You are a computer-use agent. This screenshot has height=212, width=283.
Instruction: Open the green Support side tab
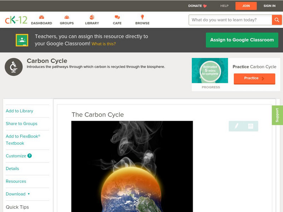coord(277,115)
